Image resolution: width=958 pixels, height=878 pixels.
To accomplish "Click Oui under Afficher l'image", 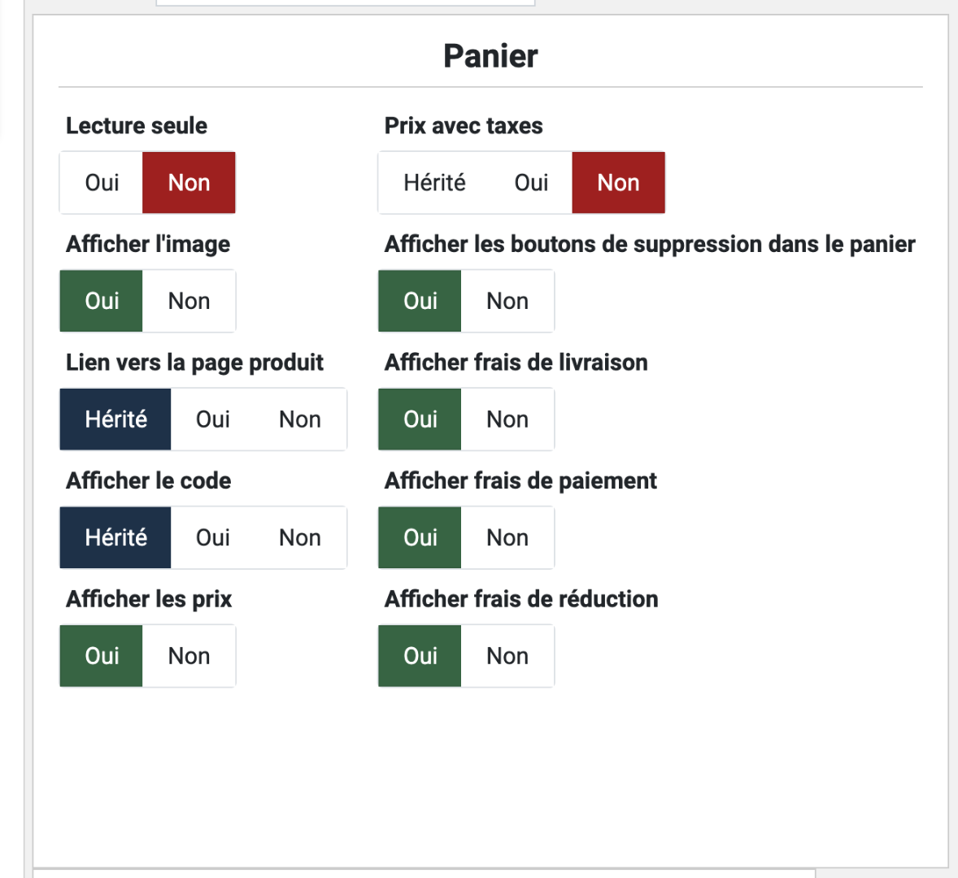I will 102,302.
